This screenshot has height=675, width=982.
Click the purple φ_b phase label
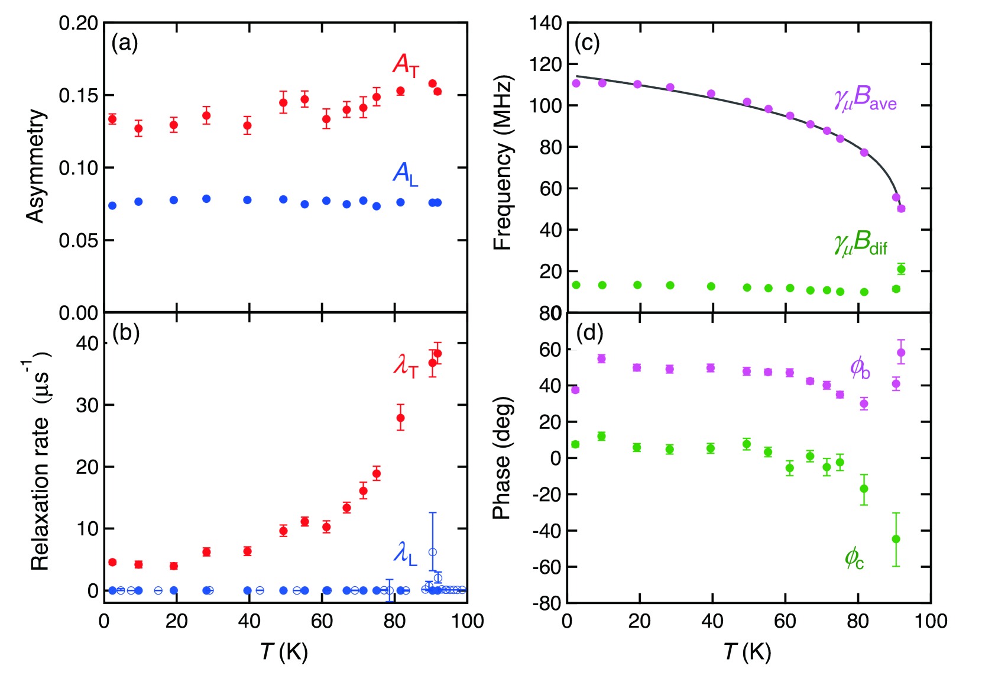pos(860,368)
